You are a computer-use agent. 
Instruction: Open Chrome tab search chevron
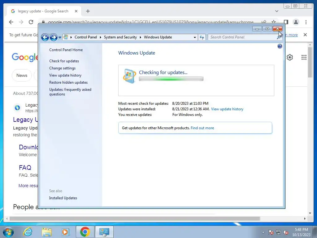[x=276, y=11]
